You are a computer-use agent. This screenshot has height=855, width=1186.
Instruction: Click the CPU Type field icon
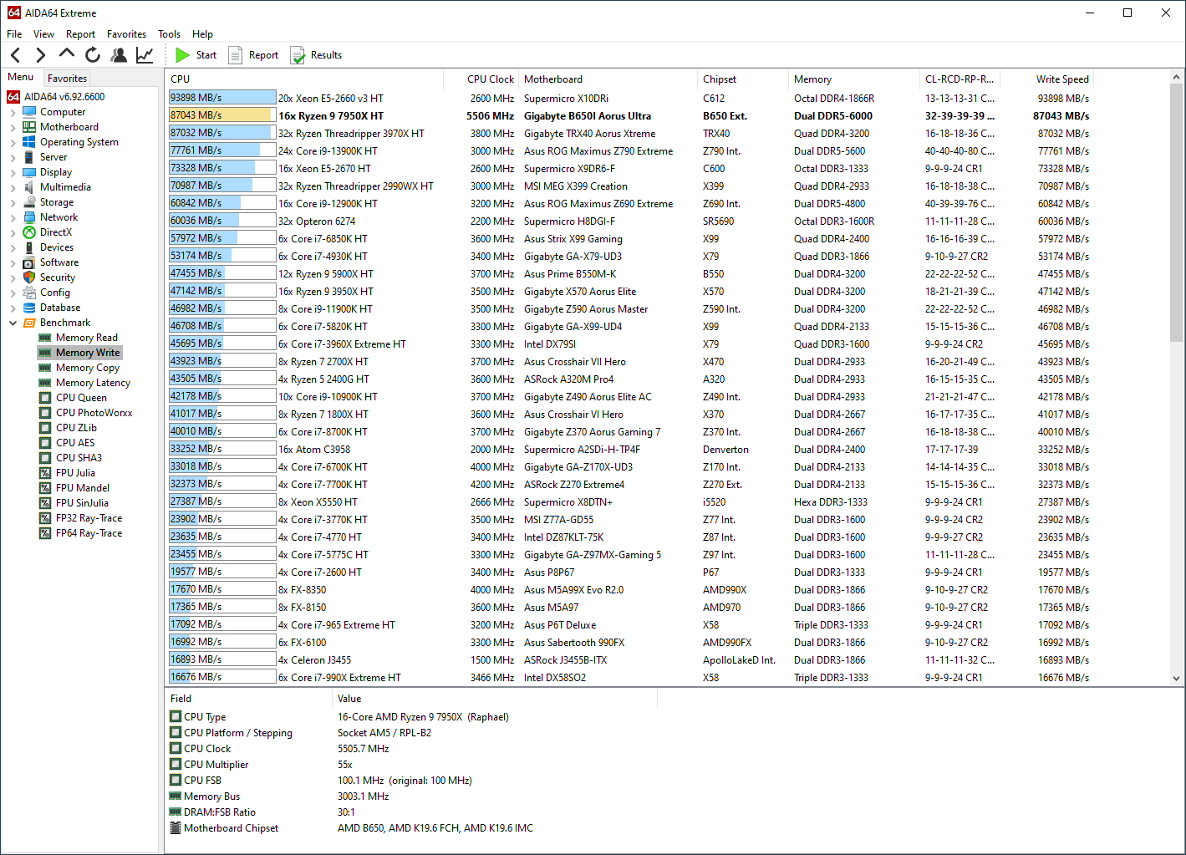(176, 717)
